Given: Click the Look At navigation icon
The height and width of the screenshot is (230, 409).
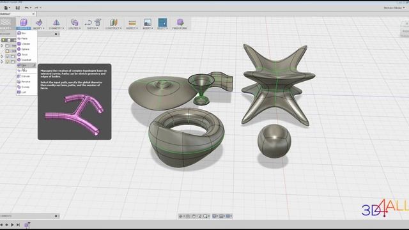Looking at the screenshot, I should pyautogui.click(x=188, y=216).
